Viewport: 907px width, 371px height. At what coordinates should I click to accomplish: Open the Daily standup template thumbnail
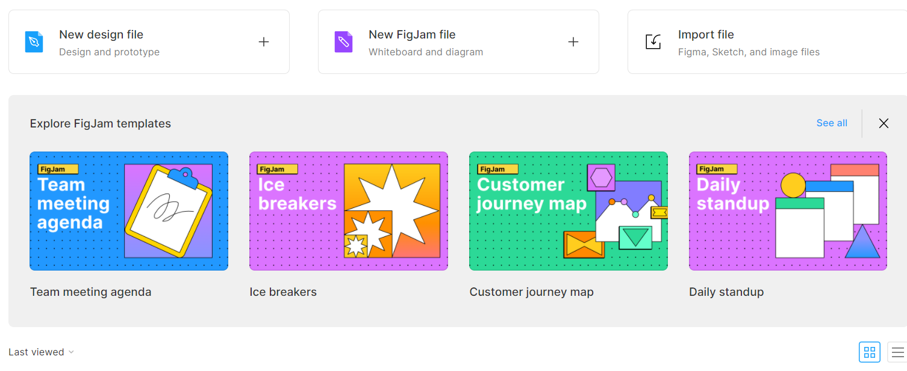point(788,211)
